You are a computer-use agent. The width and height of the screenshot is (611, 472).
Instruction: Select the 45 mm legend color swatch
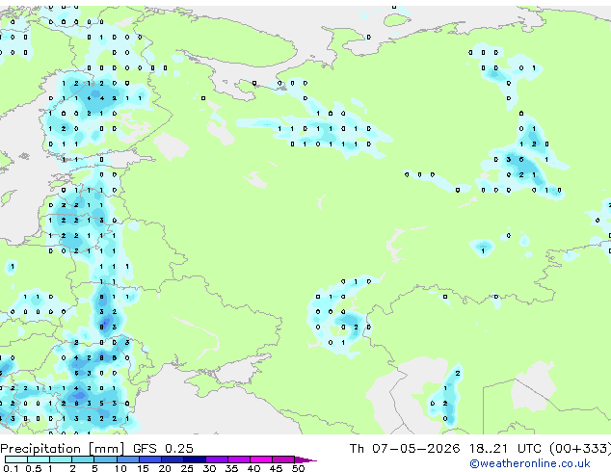(x=283, y=459)
